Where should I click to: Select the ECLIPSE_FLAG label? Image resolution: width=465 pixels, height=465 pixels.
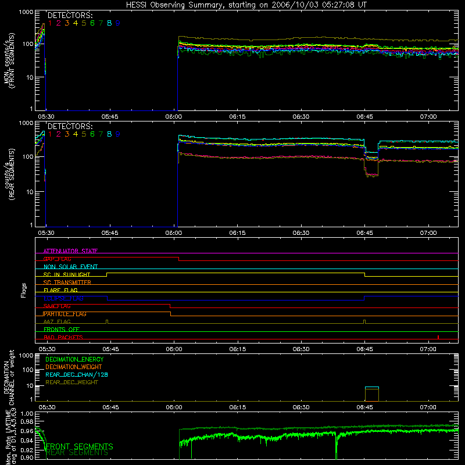click(x=63, y=298)
